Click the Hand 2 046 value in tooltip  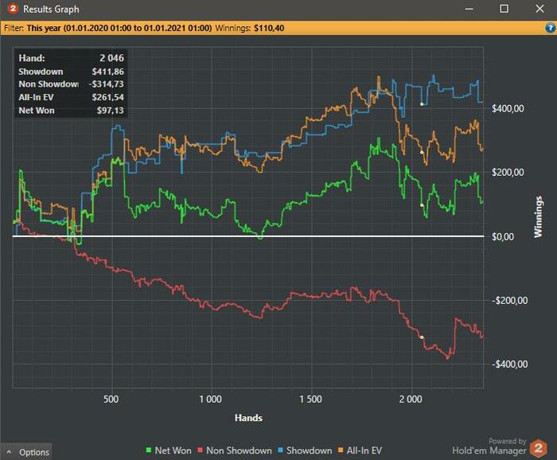pyautogui.click(x=111, y=58)
